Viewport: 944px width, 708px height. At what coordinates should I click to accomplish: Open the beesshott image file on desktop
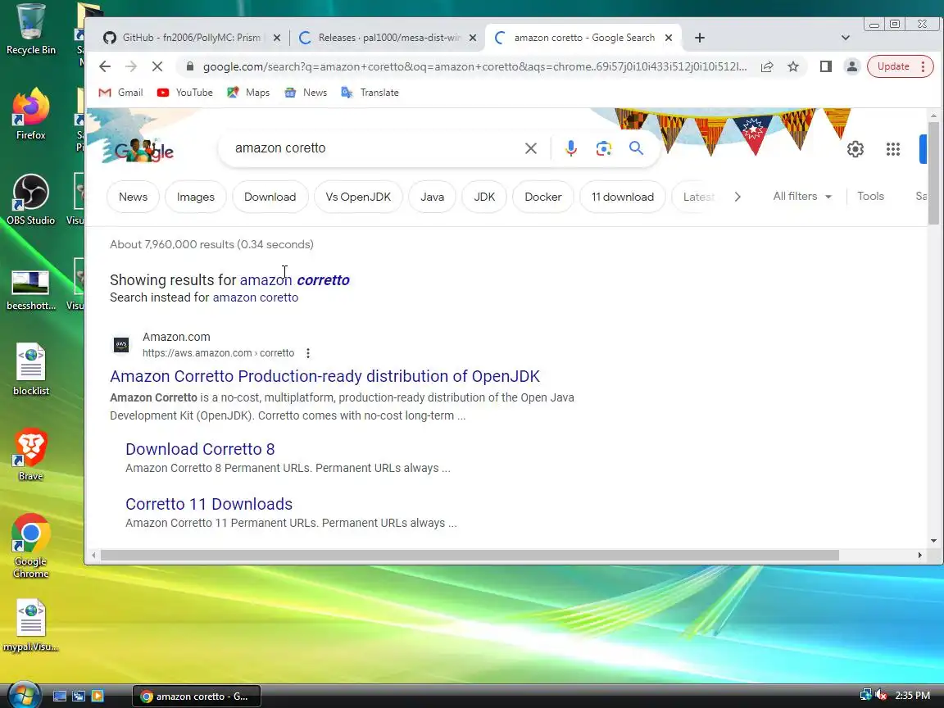coord(30,289)
